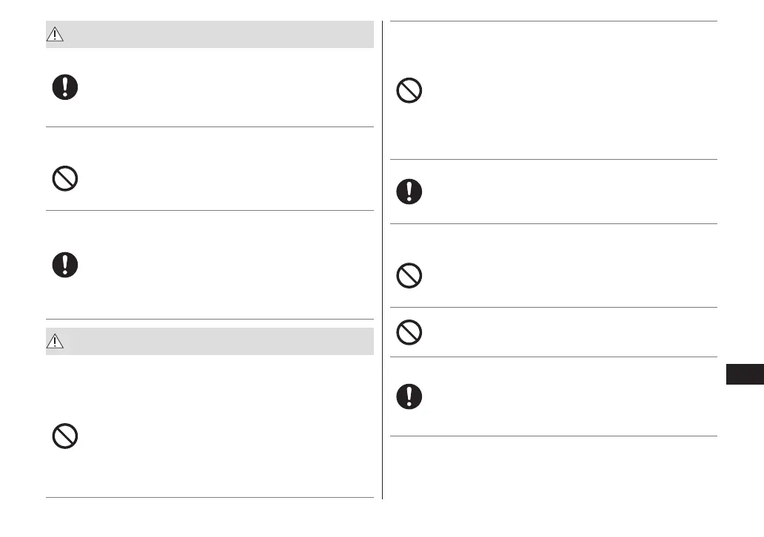Click the warning triangle in the lower gray header
This screenshot has width=764, height=537.
(56, 342)
